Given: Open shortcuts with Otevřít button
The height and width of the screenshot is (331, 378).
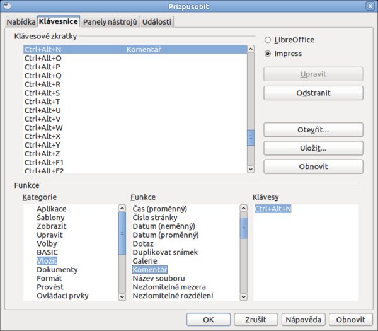Looking at the screenshot, I should pos(313,130).
